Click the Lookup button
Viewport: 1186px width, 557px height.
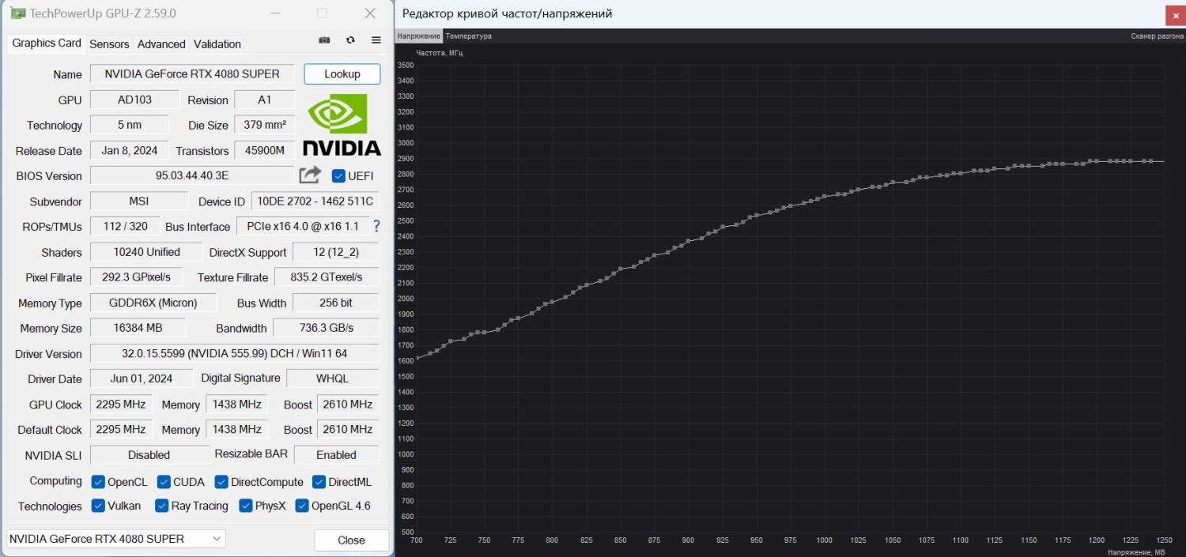pos(342,73)
